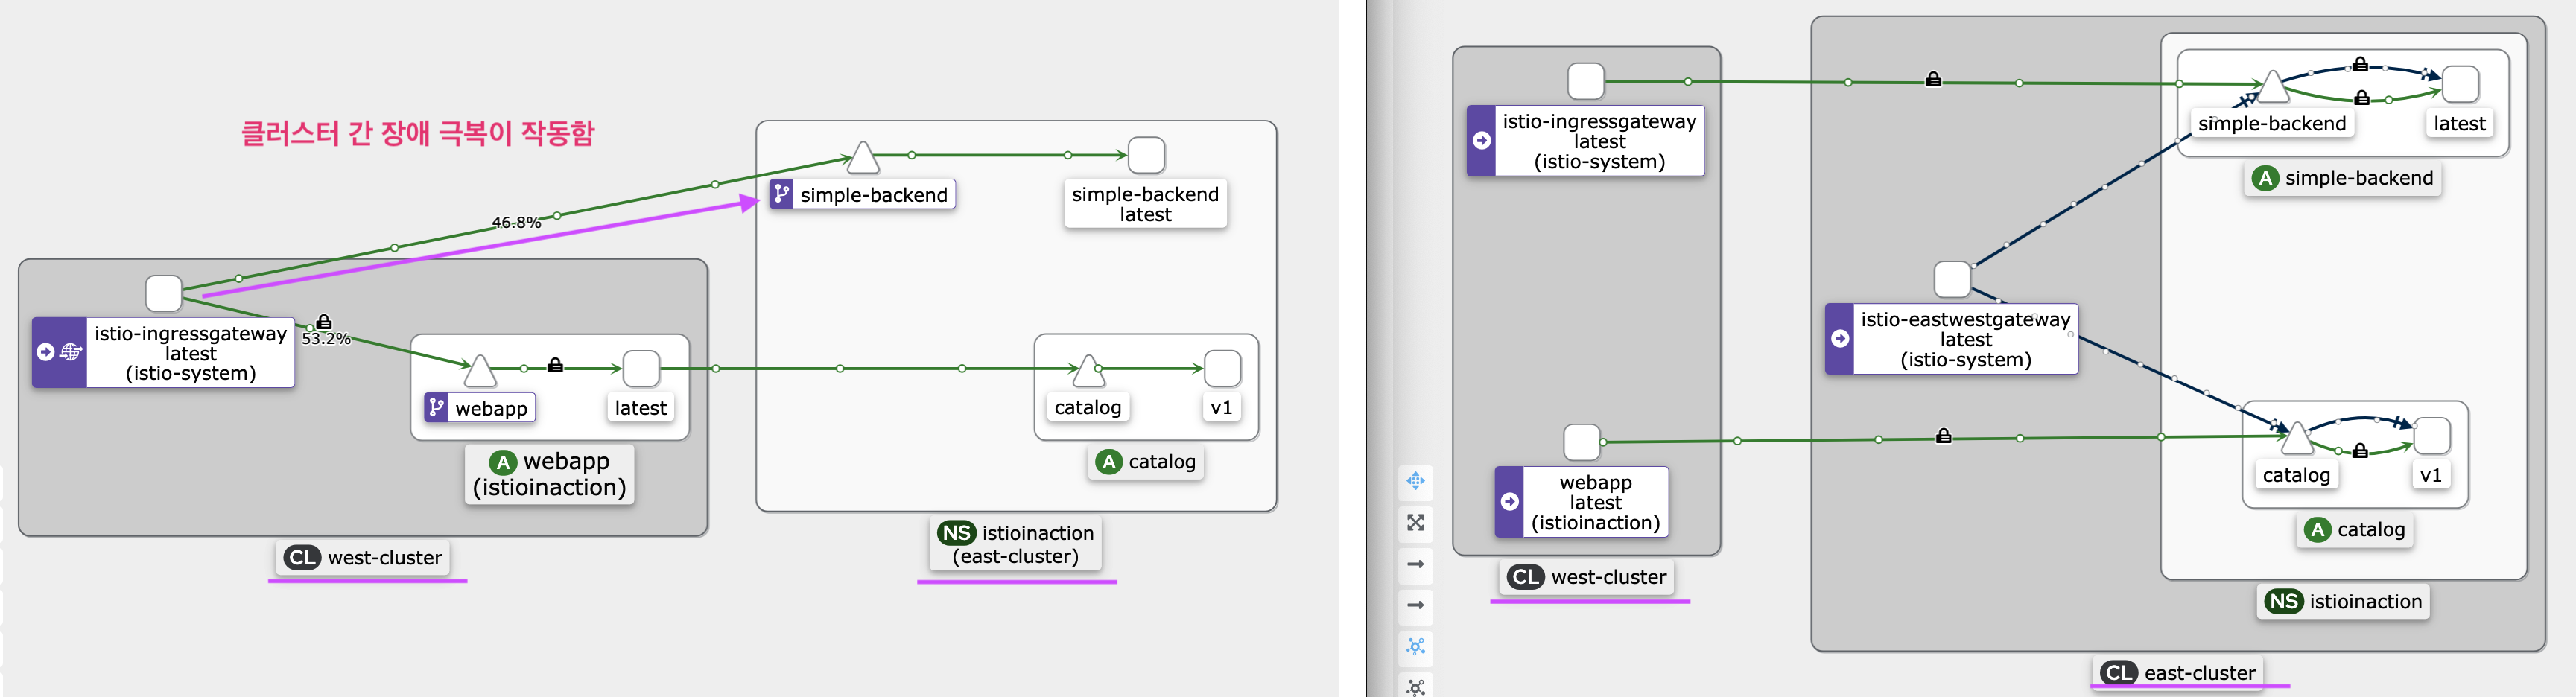Click the 46.8% edge label
2576x697 pixels.
point(516,222)
